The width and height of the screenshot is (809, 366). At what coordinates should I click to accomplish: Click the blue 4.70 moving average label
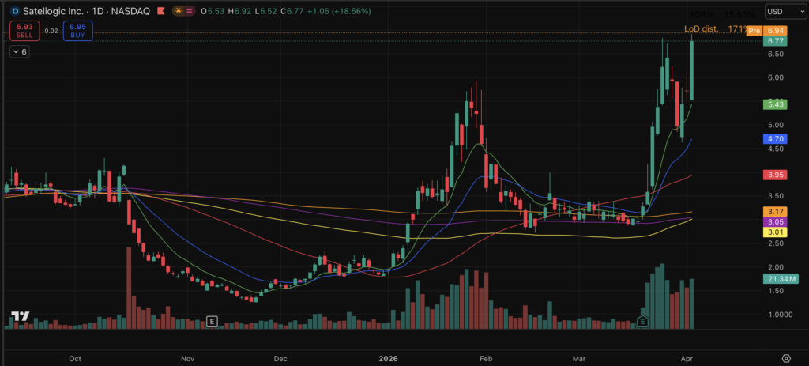click(x=774, y=138)
